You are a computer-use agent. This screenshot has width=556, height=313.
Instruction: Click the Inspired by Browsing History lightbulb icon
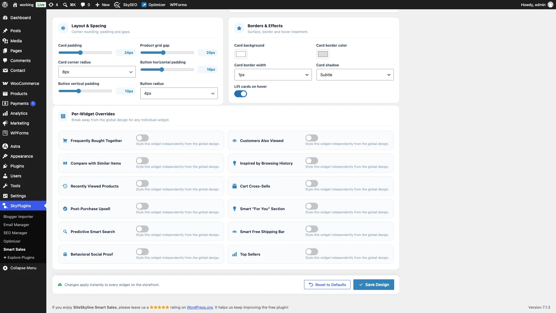(235, 163)
